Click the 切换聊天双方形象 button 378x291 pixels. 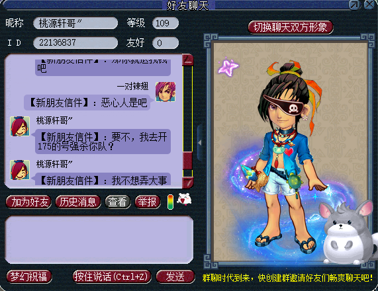click(291, 27)
